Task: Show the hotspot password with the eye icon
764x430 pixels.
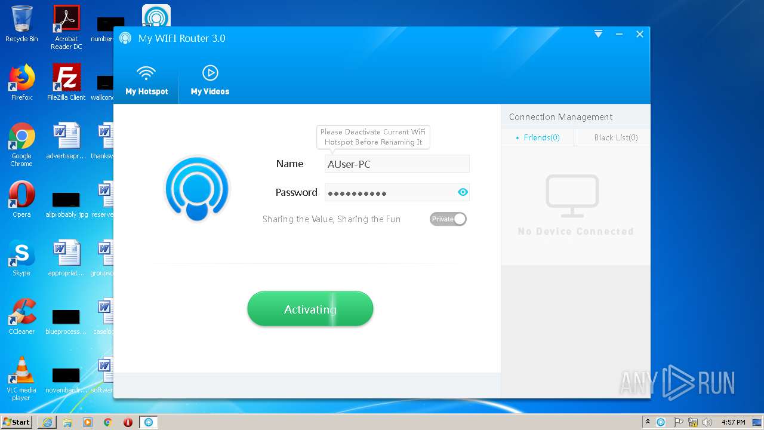Action: pyautogui.click(x=463, y=192)
